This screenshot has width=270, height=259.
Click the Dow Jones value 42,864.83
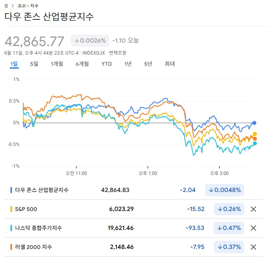(x=115, y=190)
